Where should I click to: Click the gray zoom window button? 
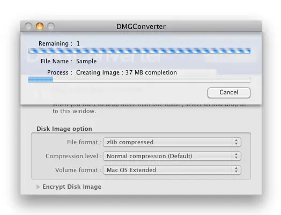pos(51,26)
